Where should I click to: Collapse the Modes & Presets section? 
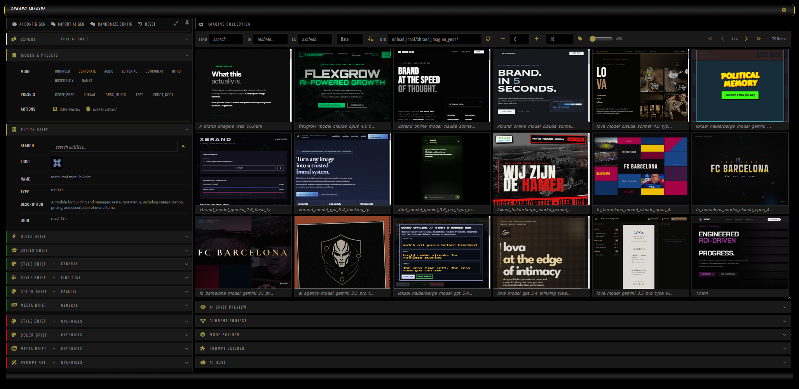[187, 55]
